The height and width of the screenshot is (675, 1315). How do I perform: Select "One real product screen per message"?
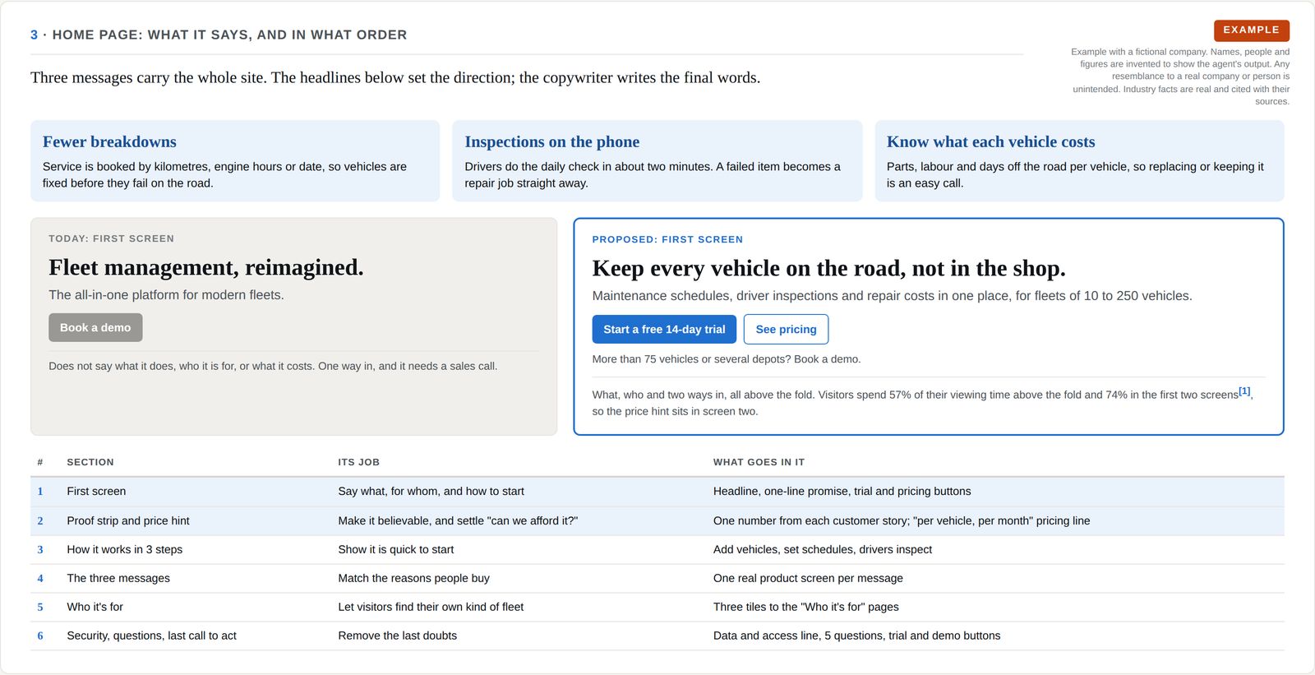[x=808, y=578]
